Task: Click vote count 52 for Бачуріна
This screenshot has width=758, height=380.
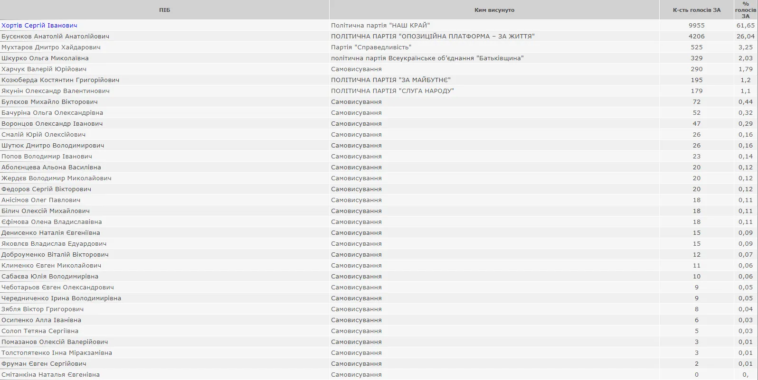Action: point(697,113)
